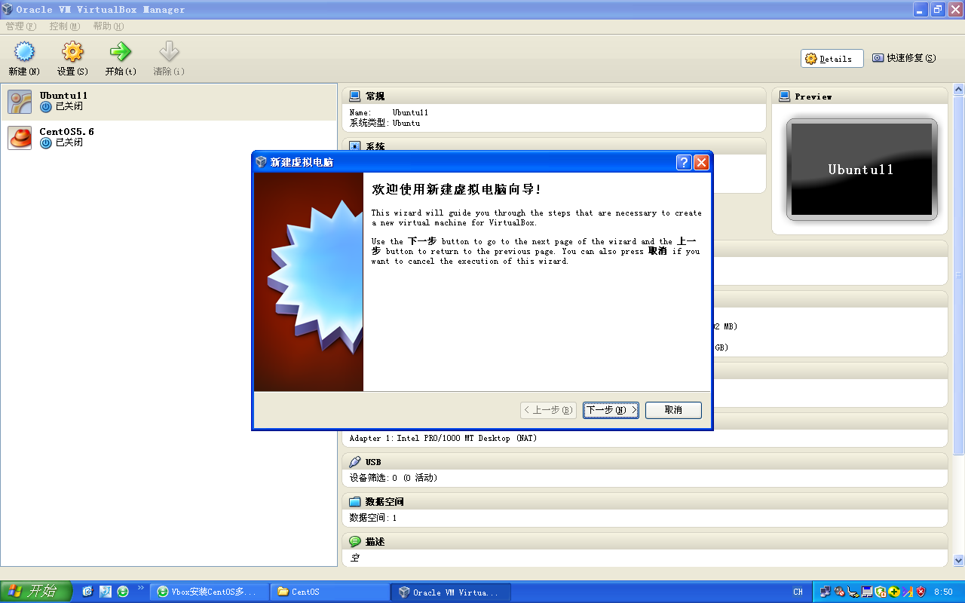
Task: Switch to the Details view
Action: point(832,59)
